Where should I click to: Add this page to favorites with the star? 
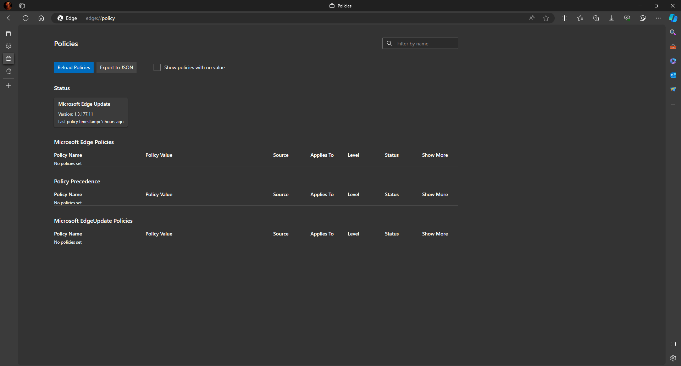546,18
